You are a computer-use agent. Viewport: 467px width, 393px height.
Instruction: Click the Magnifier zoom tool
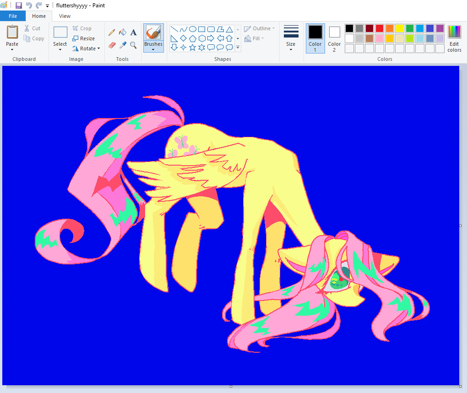[x=133, y=45]
